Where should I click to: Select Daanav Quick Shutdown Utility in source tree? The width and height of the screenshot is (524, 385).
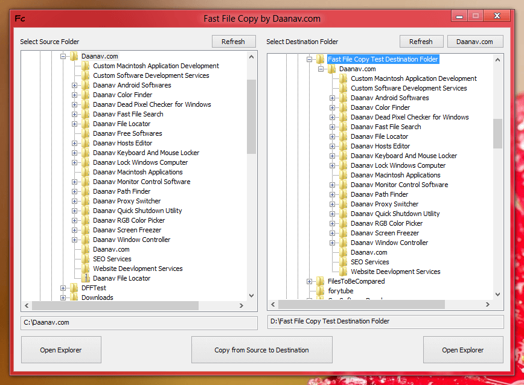click(138, 211)
